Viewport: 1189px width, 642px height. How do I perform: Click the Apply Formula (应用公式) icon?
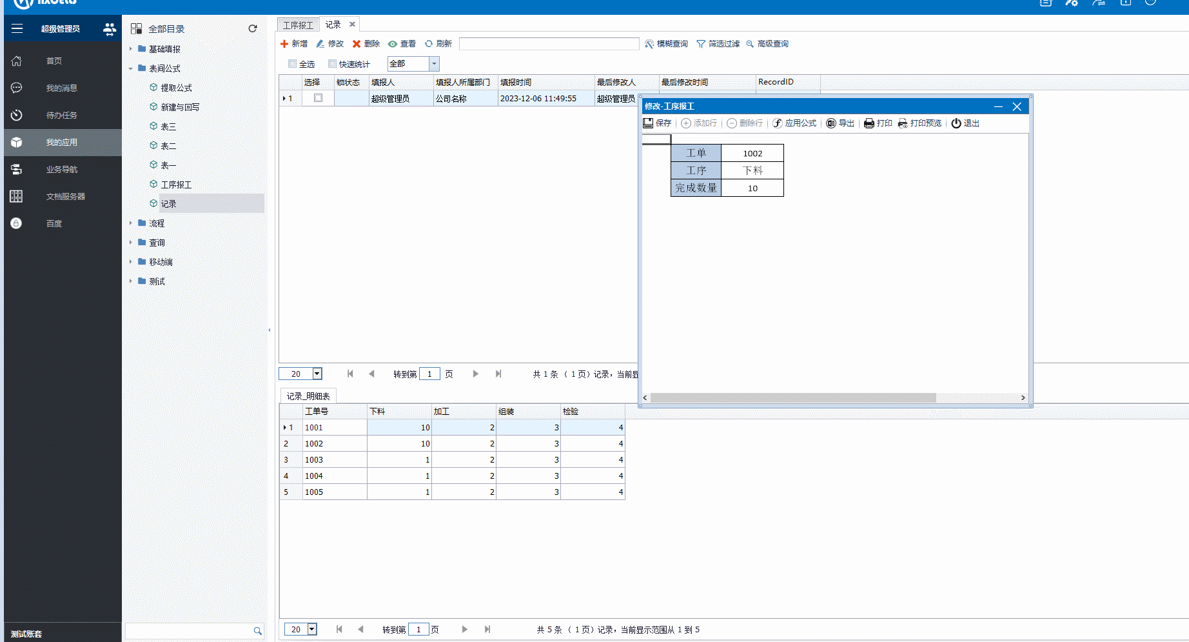click(778, 123)
